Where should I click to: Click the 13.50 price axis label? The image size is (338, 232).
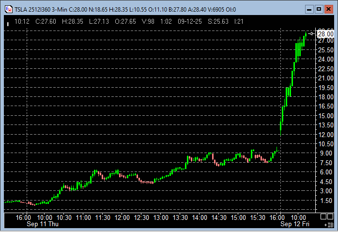click(x=326, y=125)
